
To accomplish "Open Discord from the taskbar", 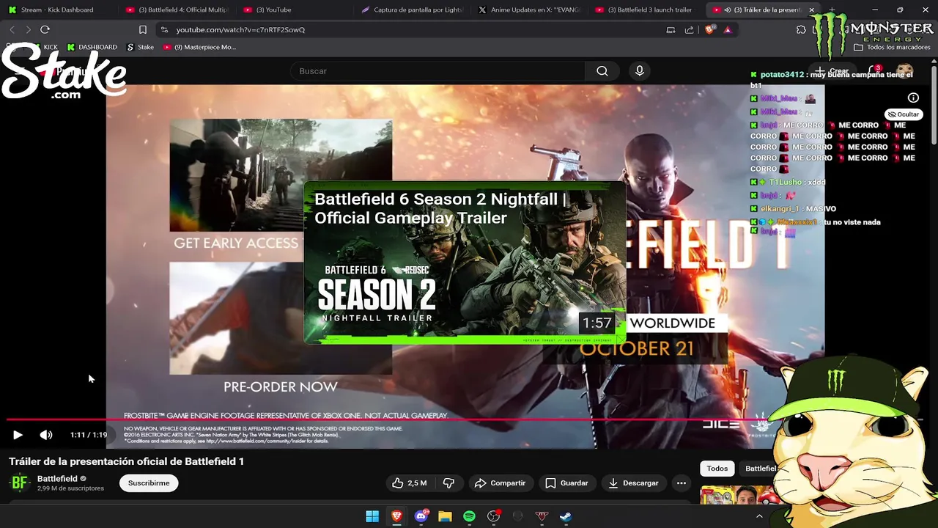I will point(421,516).
